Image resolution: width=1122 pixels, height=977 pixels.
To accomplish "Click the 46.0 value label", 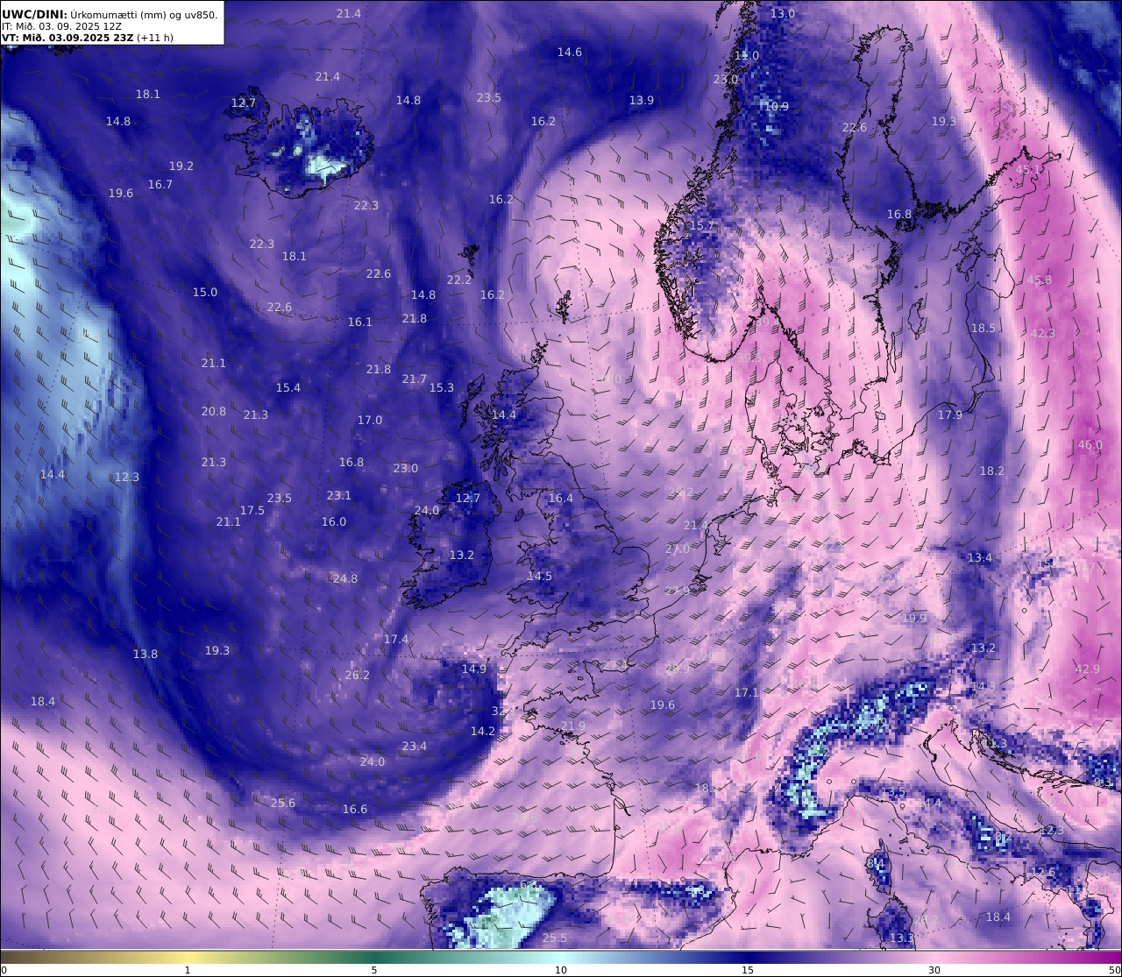I will click(1090, 445).
